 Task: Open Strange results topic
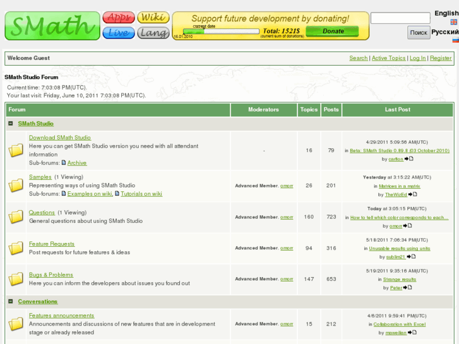click(399, 280)
